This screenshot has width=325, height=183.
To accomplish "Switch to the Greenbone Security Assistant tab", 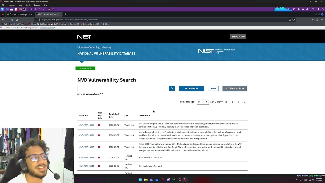I will click(20, 14).
